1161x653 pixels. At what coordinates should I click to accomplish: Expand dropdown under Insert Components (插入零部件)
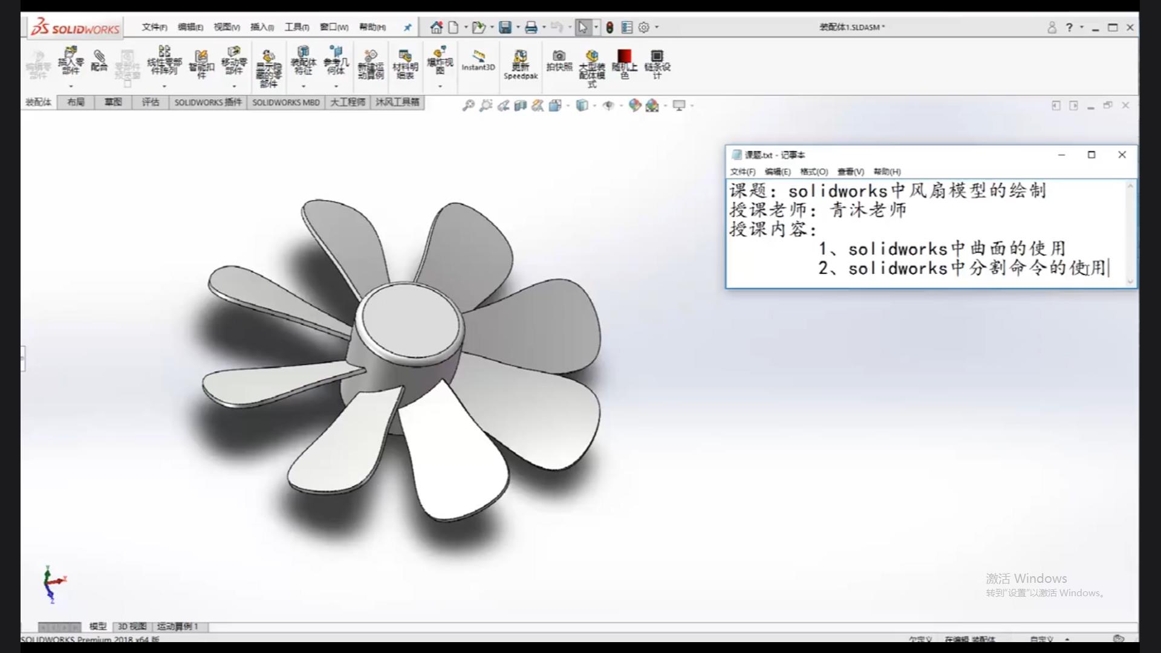[71, 86]
